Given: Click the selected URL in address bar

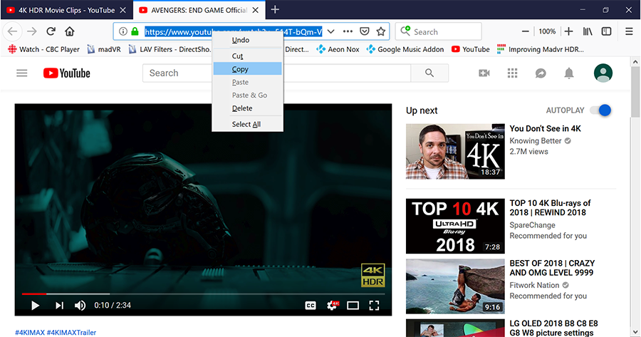Looking at the screenshot, I should 234,31.
